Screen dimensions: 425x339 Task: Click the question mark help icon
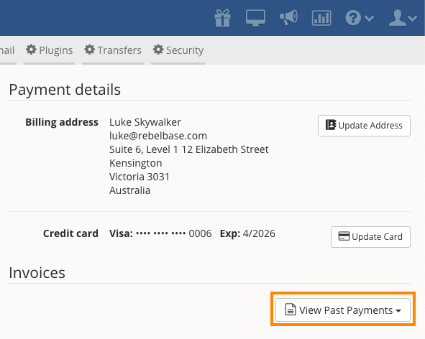click(353, 18)
